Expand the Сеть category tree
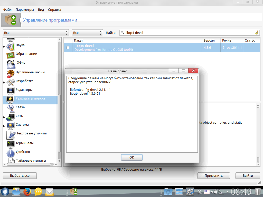This screenshot has width=263, height=197. (x=4, y=117)
